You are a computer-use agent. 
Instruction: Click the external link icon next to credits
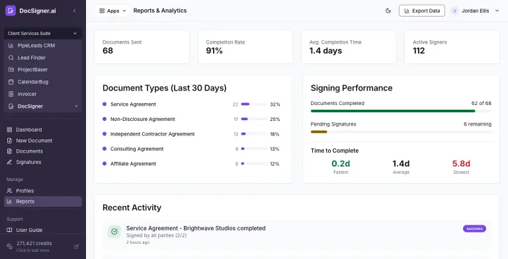click(x=77, y=246)
